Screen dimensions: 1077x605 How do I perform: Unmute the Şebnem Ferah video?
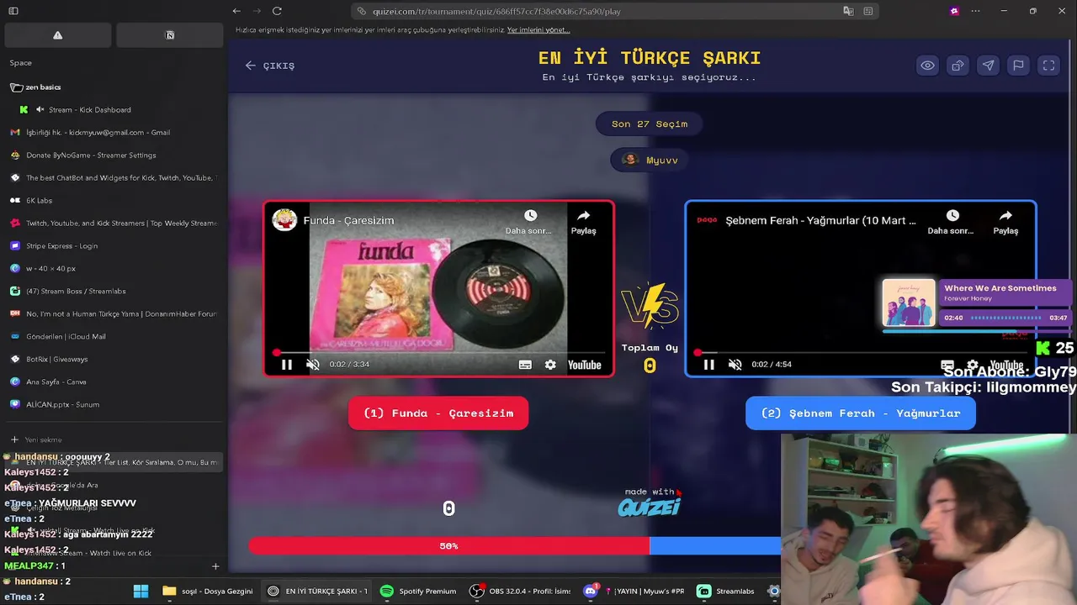[735, 365]
